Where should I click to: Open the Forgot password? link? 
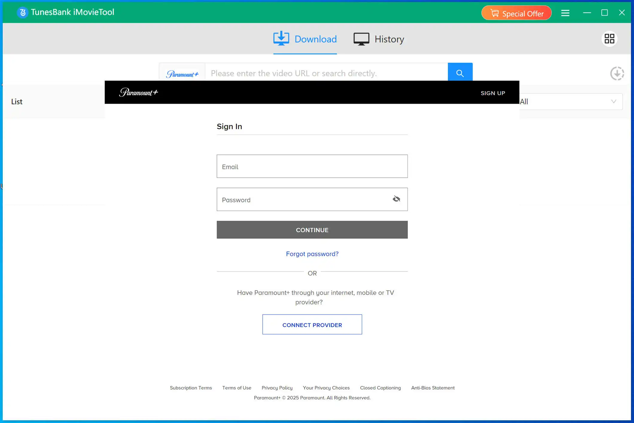click(x=312, y=254)
